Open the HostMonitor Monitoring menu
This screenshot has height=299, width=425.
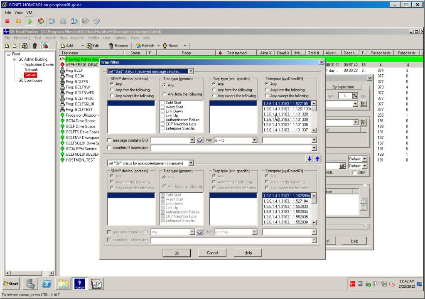point(22,38)
